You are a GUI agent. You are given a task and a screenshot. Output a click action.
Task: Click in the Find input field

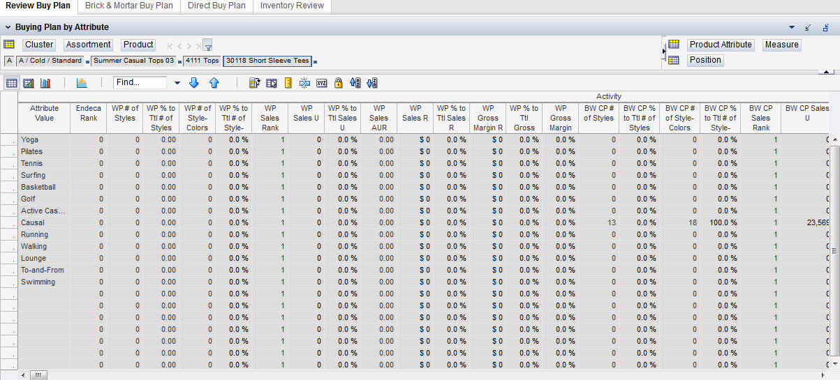pyautogui.click(x=140, y=82)
